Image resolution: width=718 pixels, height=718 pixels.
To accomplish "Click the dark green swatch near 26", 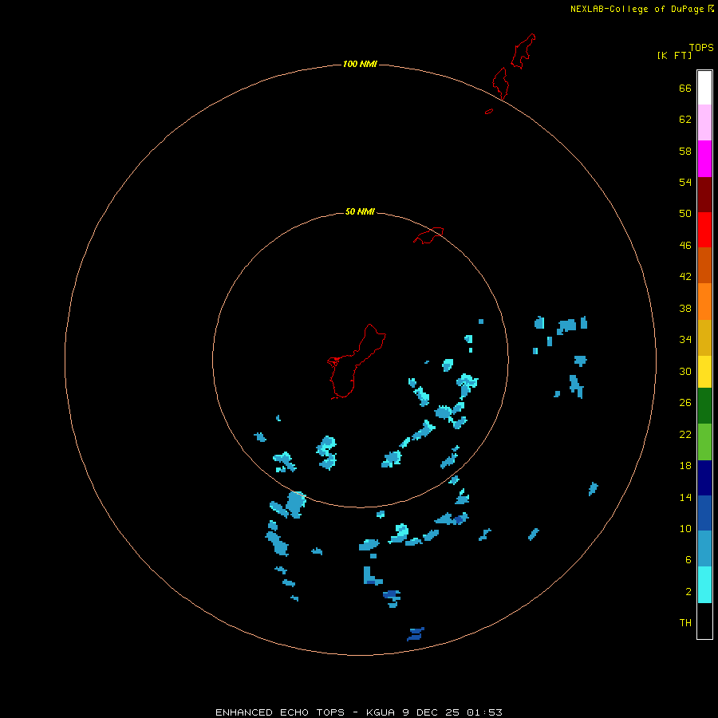I will coord(704,406).
